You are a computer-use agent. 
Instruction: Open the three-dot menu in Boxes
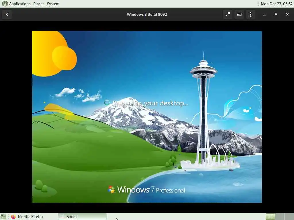[x=251, y=14]
